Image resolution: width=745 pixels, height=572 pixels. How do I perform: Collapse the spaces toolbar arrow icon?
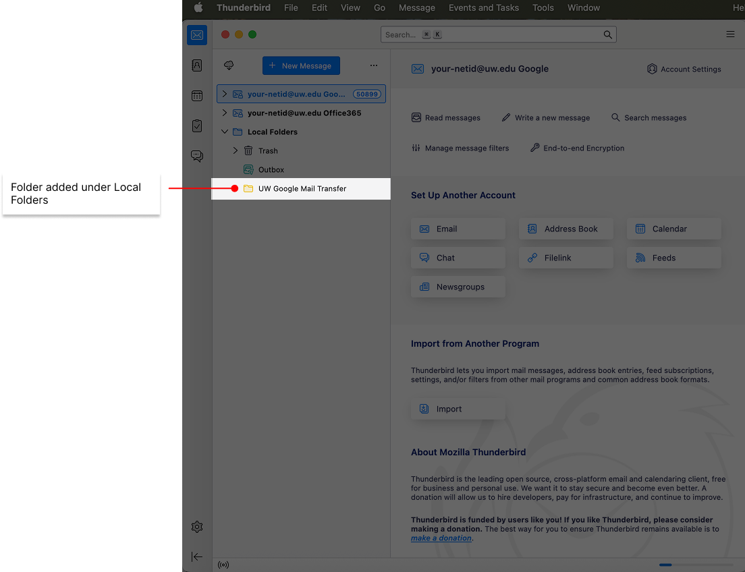point(197,556)
